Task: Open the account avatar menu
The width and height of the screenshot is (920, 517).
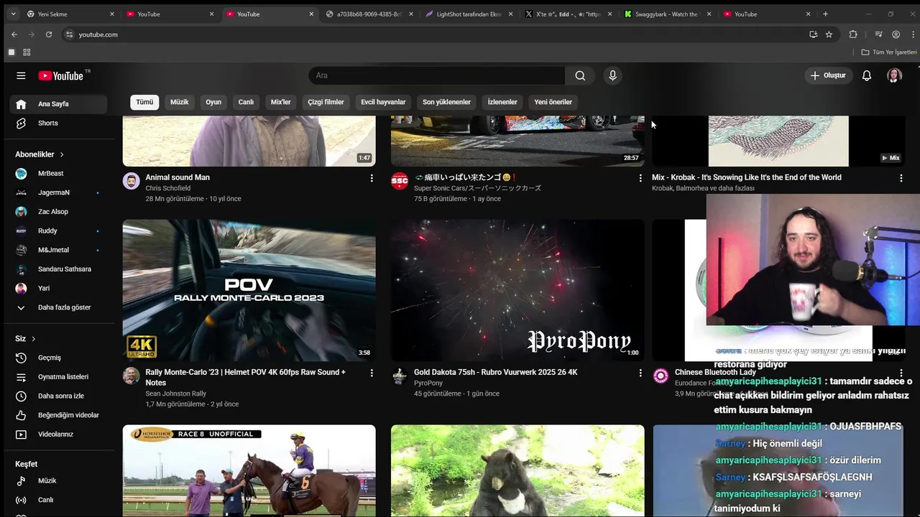Action: point(894,75)
